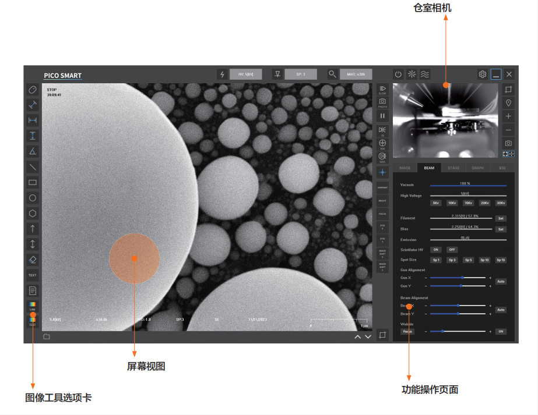
Task: Select the rectangle drawing tool
Action: pos(33,182)
